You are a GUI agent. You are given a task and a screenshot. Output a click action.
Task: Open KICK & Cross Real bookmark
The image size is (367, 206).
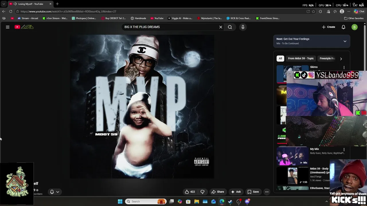[x=239, y=18]
